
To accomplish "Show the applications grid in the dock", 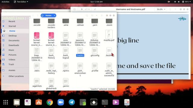I will [6, 102].
